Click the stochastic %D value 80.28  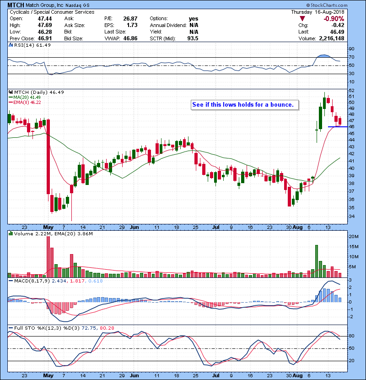coord(107,328)
